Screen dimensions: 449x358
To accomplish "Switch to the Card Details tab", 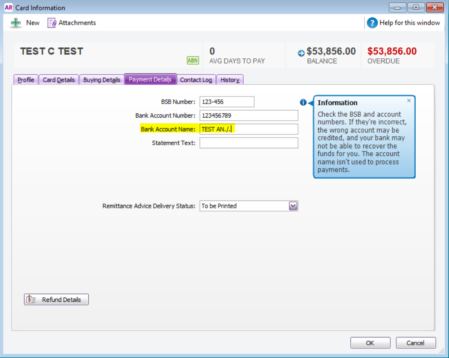I will point(59,80).
